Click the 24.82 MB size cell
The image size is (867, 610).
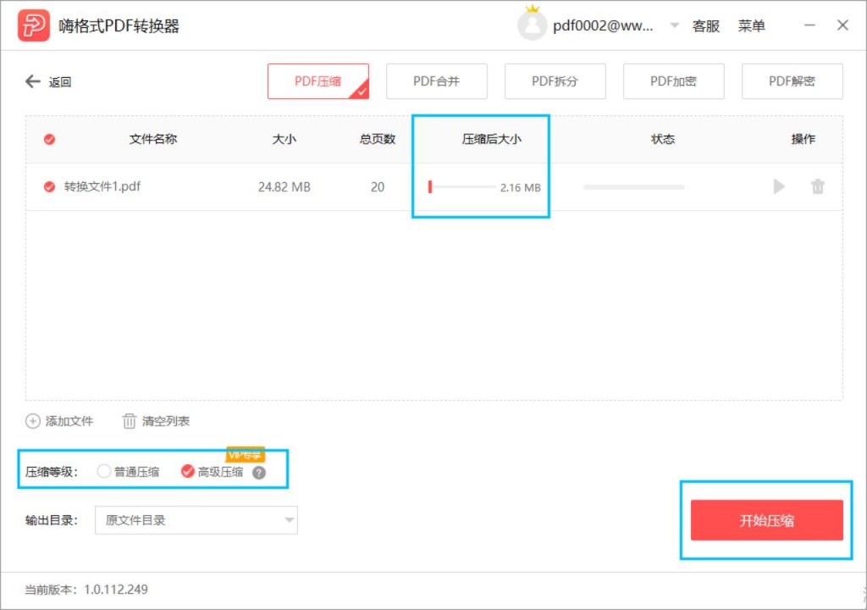click(x=284, y=187)
